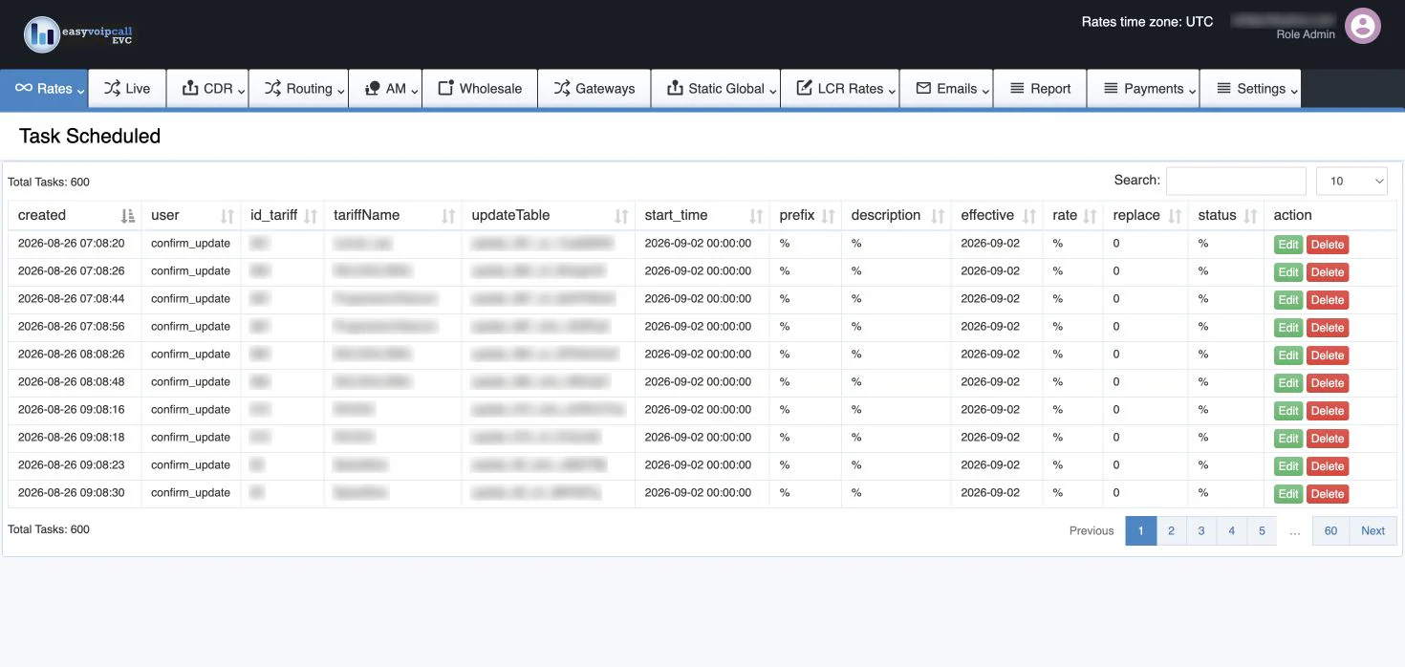Sort by description column sort icon
The image size is (1405, 667).
(x=938, y=216)
